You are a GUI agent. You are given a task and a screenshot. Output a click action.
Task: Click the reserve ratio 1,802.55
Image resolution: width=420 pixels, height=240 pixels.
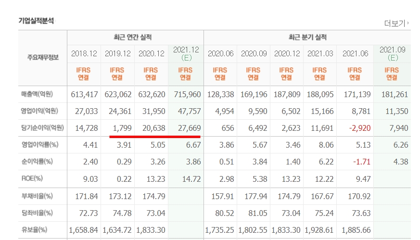click(253, 230)
